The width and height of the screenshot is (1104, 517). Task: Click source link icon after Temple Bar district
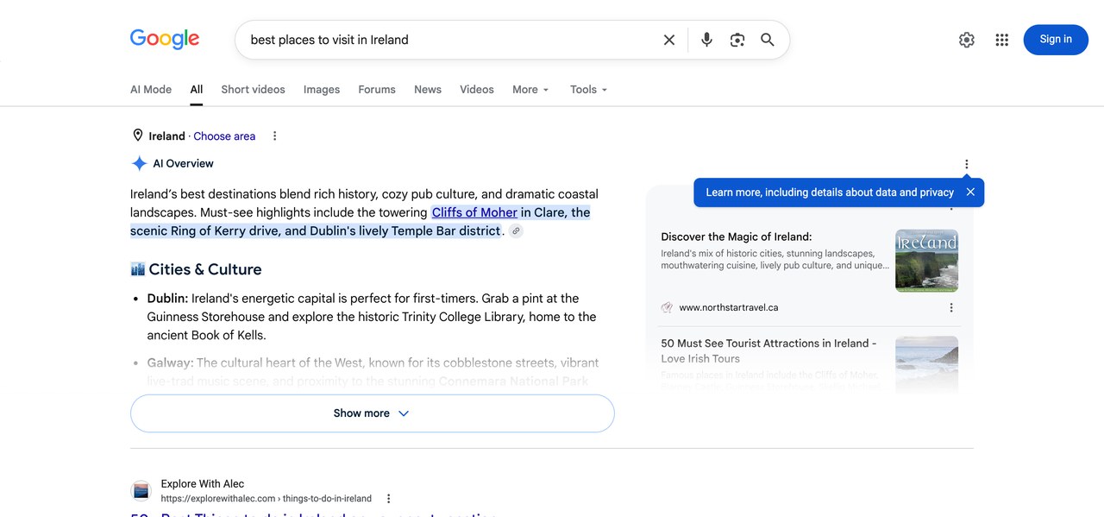pyautogui.click(x=516, y=231)
